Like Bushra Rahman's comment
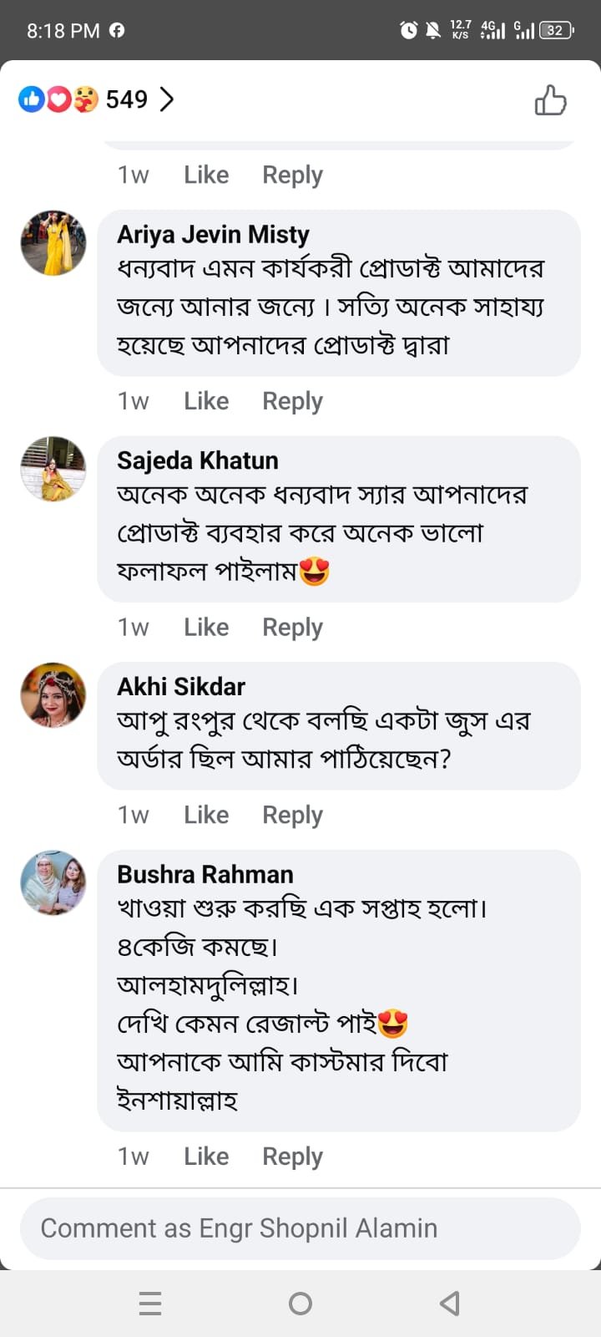Image resolution: width=601 pixels, height=1337 pixels. point(206,1156)
